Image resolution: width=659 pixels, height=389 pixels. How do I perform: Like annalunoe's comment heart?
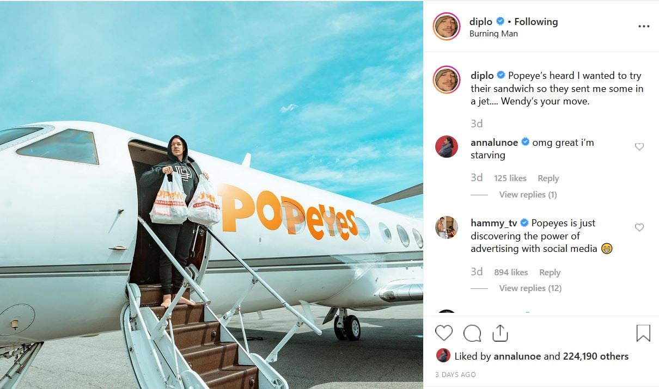[x=639, y=147]
